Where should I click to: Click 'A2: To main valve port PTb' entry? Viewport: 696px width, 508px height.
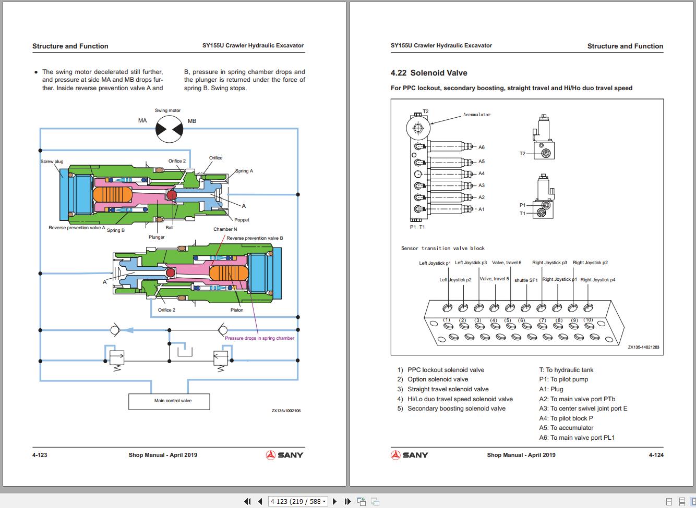tap(577, 399)
